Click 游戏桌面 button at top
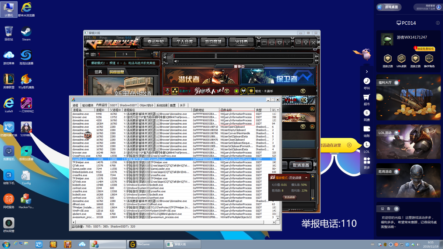 click(389, 7)
